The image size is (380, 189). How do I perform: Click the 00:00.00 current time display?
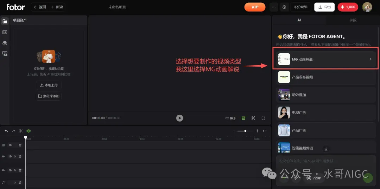coord(99,118)
